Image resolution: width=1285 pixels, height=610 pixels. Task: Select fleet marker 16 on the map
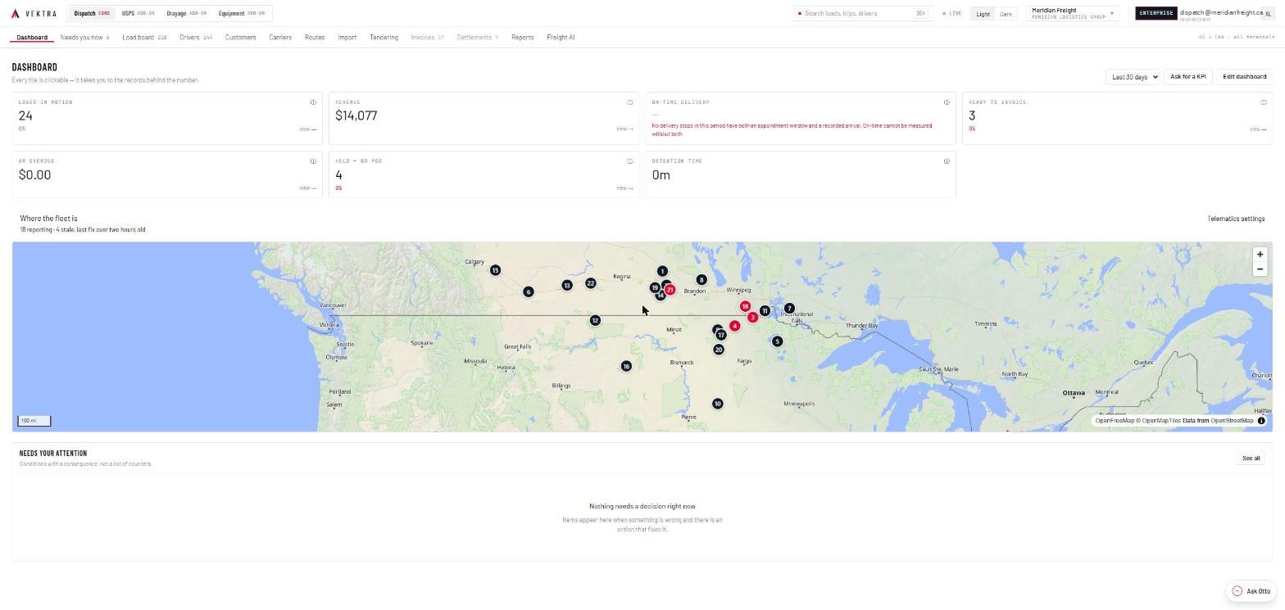(x=626, y=366)
